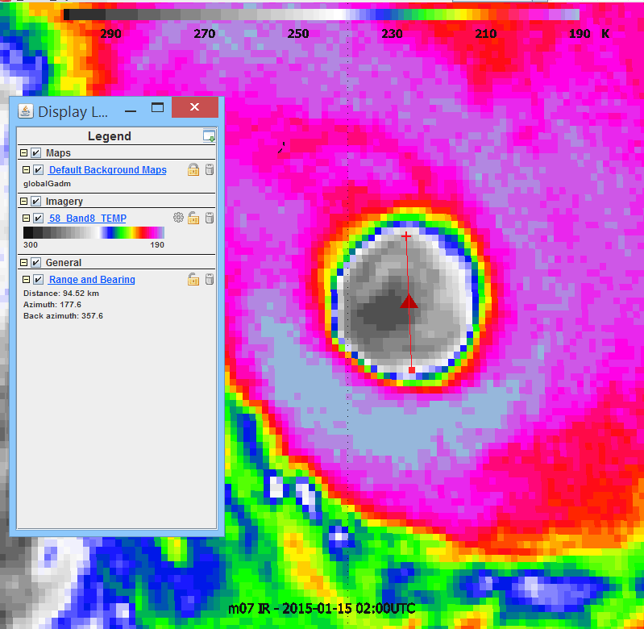
Task: Click the red cross start point of range line
Action: 405,235
